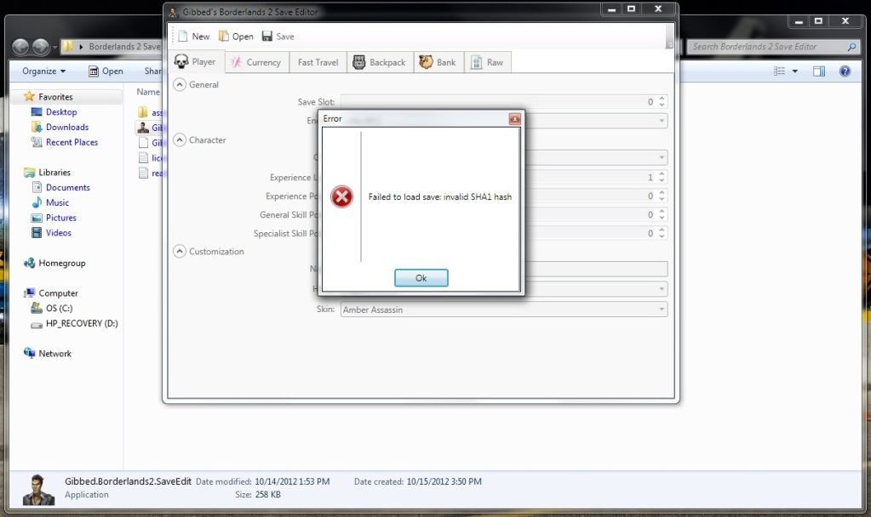This screenshot has height=517, width=871.
Task: Click Explorer forward navigation arrow
Action: click(41, 47)
